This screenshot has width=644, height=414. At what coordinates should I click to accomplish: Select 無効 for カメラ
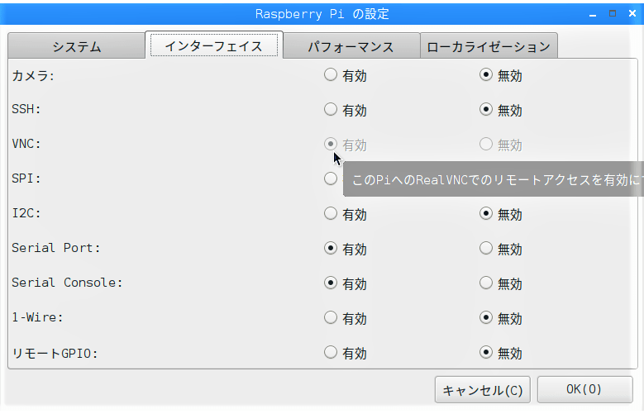(486, 74)
